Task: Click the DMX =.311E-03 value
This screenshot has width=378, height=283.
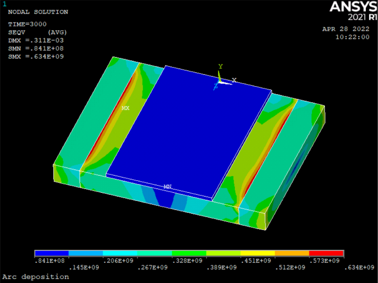Action: pyautogui.click(x=36, y=40)
